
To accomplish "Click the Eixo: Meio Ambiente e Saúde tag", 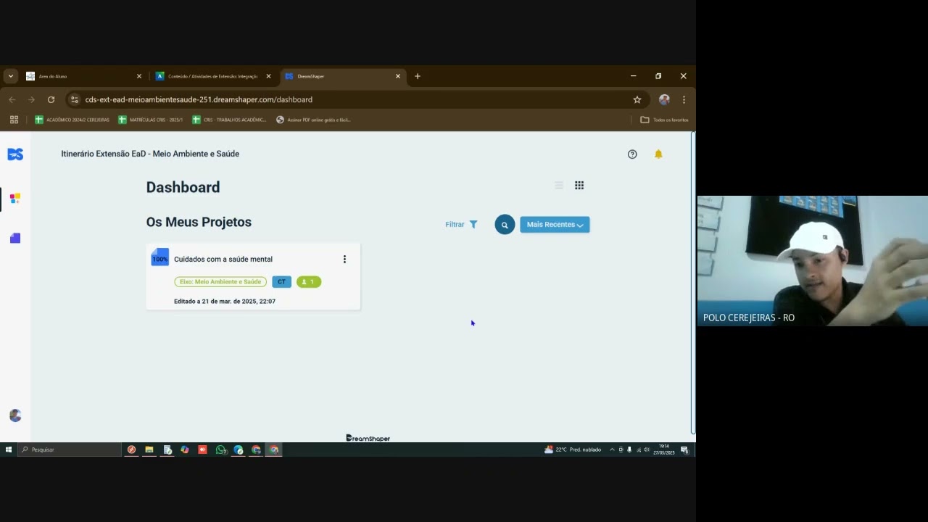I will point(220,281).
